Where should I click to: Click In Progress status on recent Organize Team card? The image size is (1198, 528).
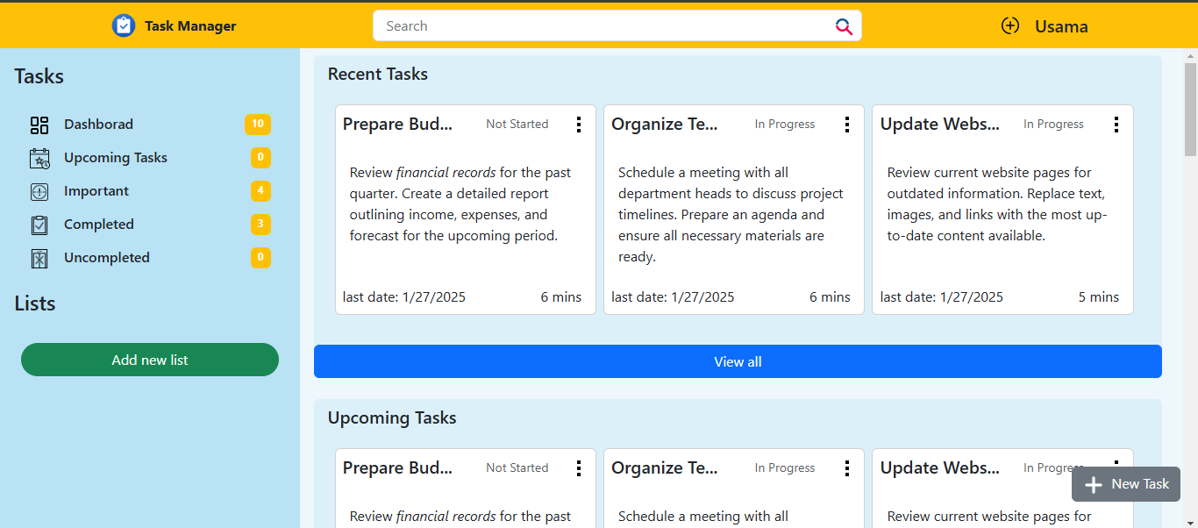point(785,125)
